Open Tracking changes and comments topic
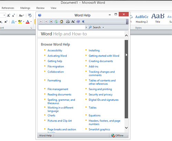Image resolution: width=172 pixels, height=141 pixels. 102,73
